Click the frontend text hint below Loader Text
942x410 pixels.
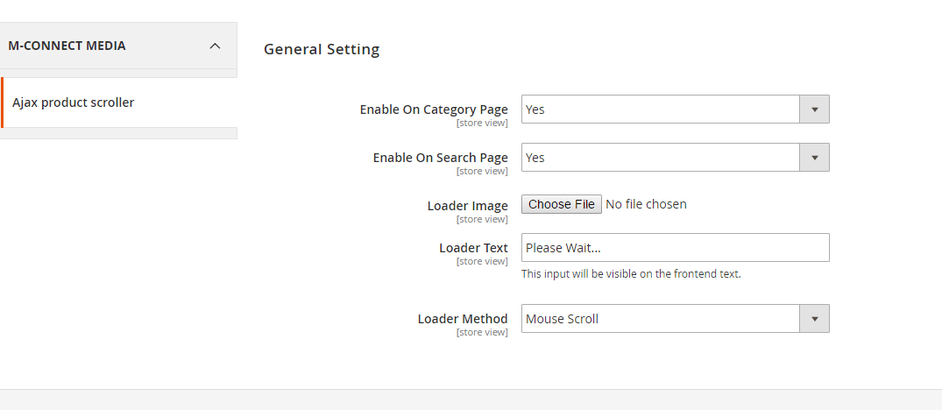click(631, 274)
